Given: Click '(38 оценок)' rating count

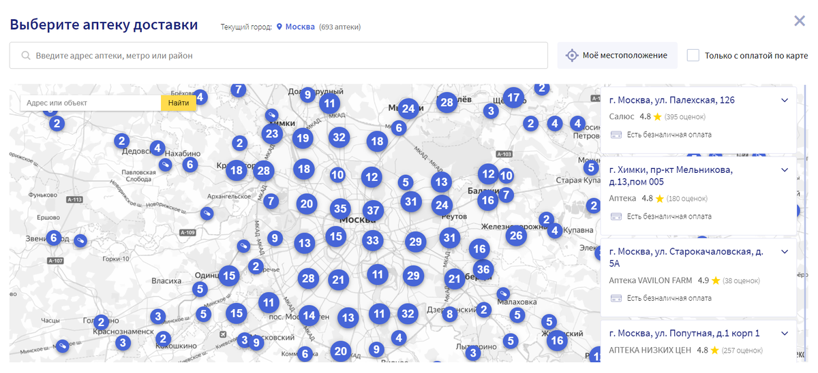Looking at the screenshot, I should (742, 280).
